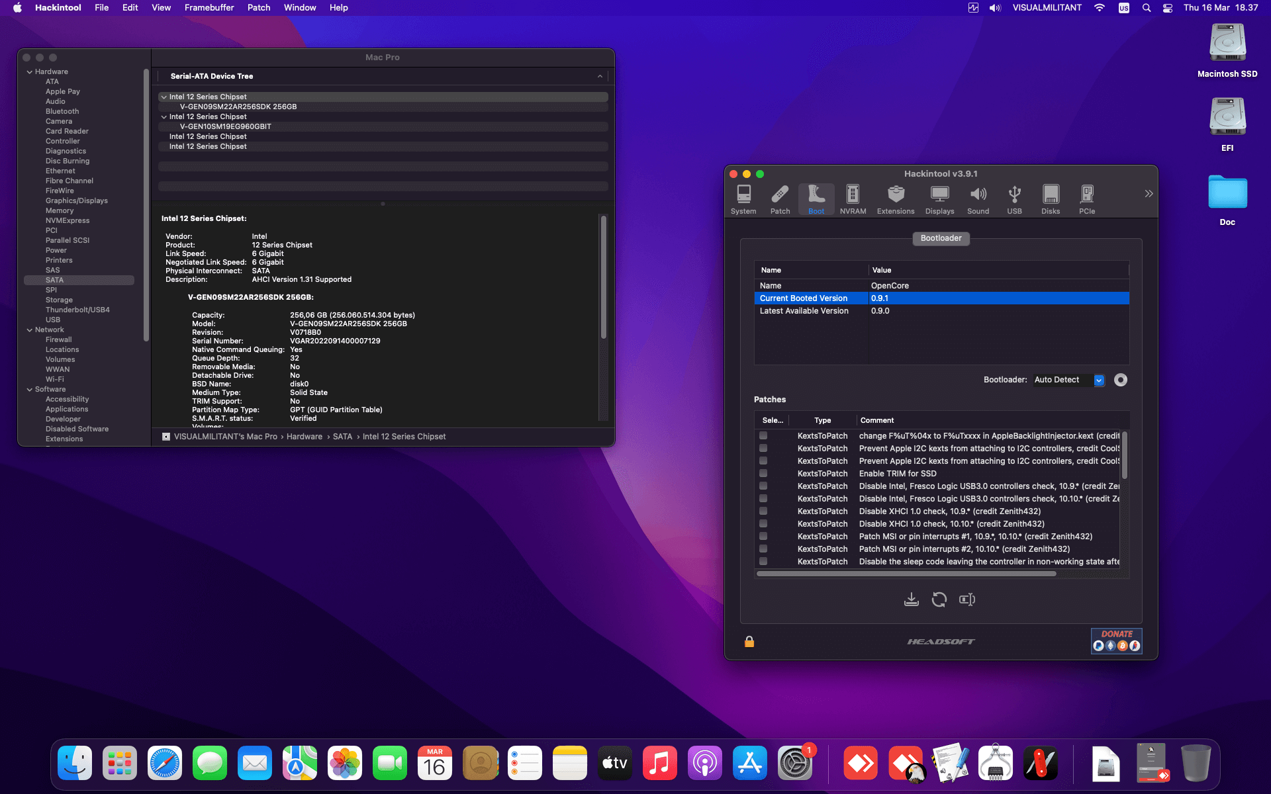The height and width of the screenshot is (794, 1271).
Task: Select the first AppleBacklightInjector patch checkbox
Action: click(763, 436)
